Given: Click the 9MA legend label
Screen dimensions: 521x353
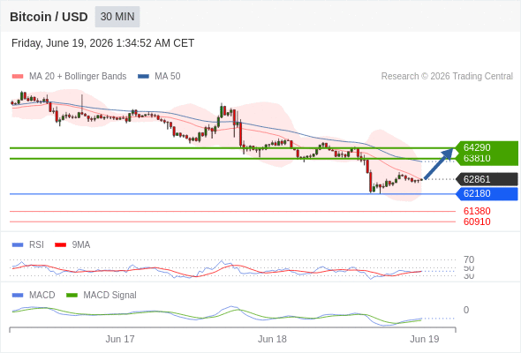Looking at the screenshot, I should click(81, 244).
